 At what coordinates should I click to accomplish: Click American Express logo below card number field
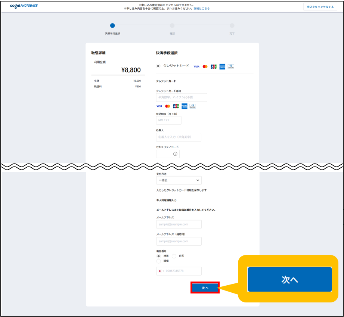tap(185, 106)
